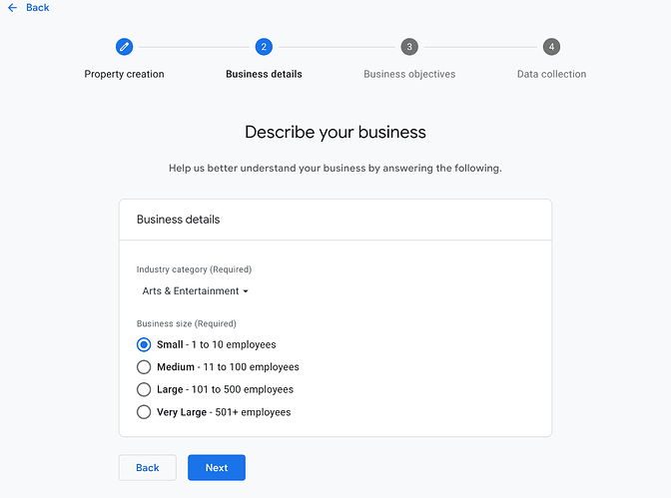Click the Back button at the bottom
This screenshot has width=671, height=498.
(148, 468)
